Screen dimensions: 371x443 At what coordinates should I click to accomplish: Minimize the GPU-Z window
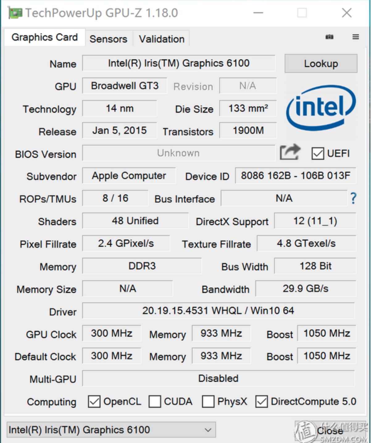coord(258,13)
